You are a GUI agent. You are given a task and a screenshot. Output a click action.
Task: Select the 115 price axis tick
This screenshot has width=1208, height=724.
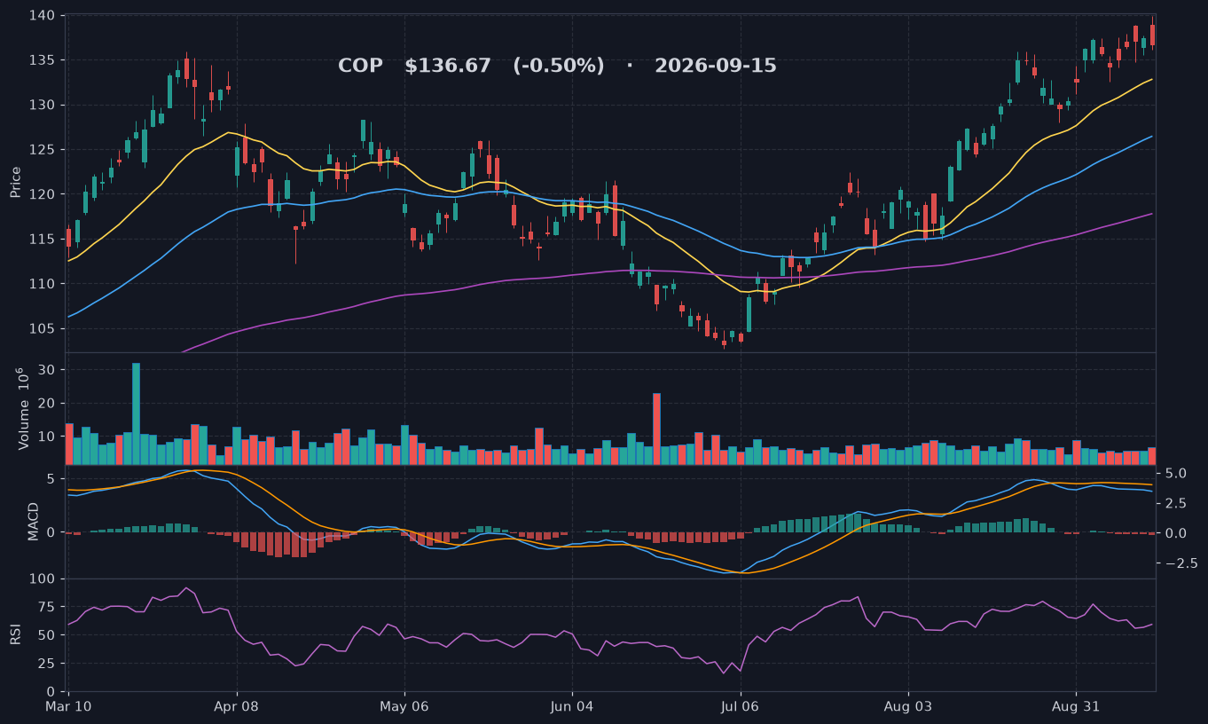(x=43, y=239)
